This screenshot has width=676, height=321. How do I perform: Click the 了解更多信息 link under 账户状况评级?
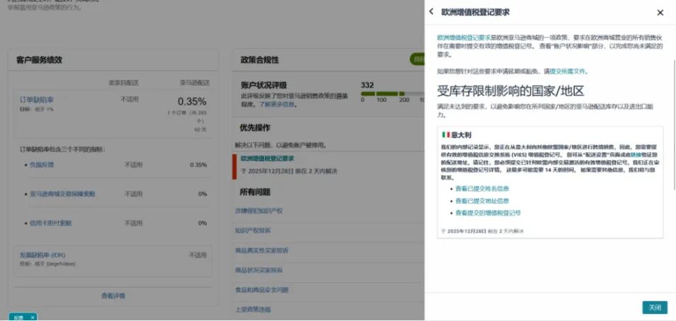(x=277, y=104)
